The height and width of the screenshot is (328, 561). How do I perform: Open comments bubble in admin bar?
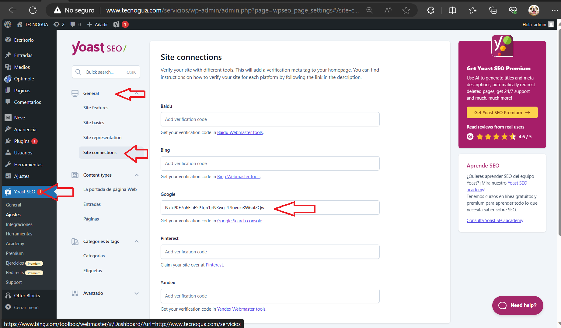point(76,24)
